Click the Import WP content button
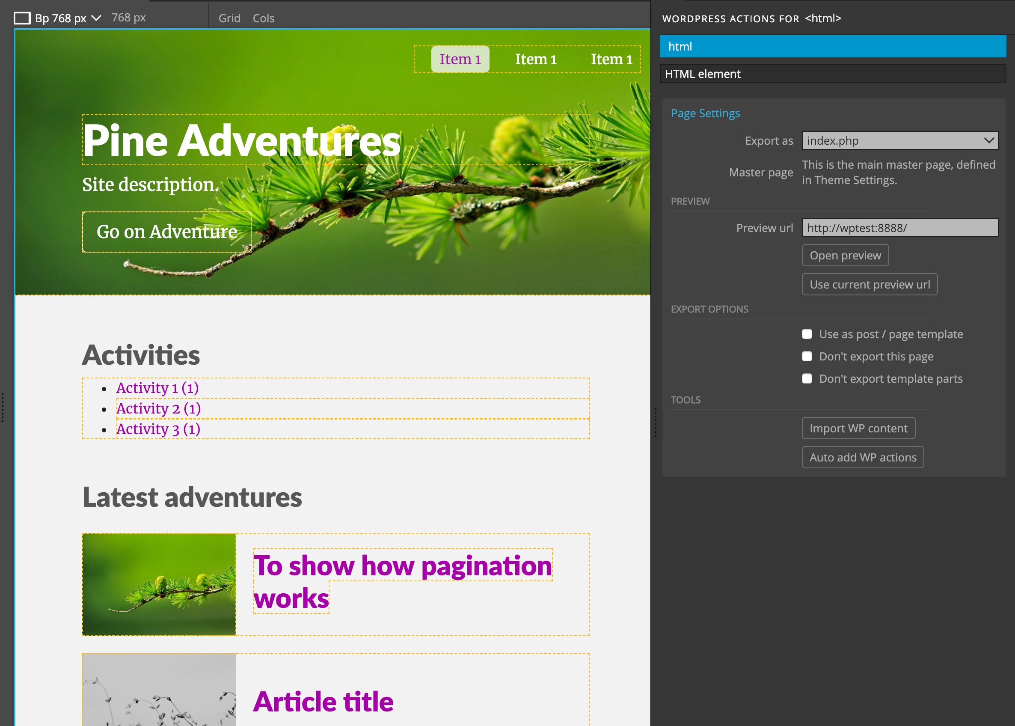 858,428
